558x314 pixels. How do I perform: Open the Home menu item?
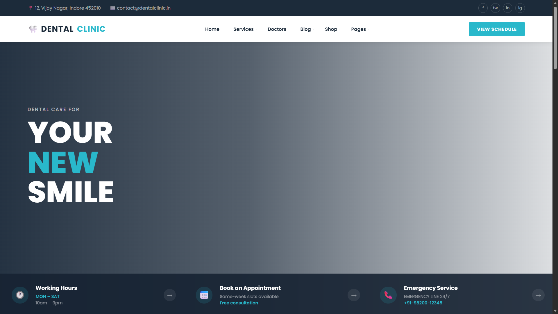(x=214, y=29)
